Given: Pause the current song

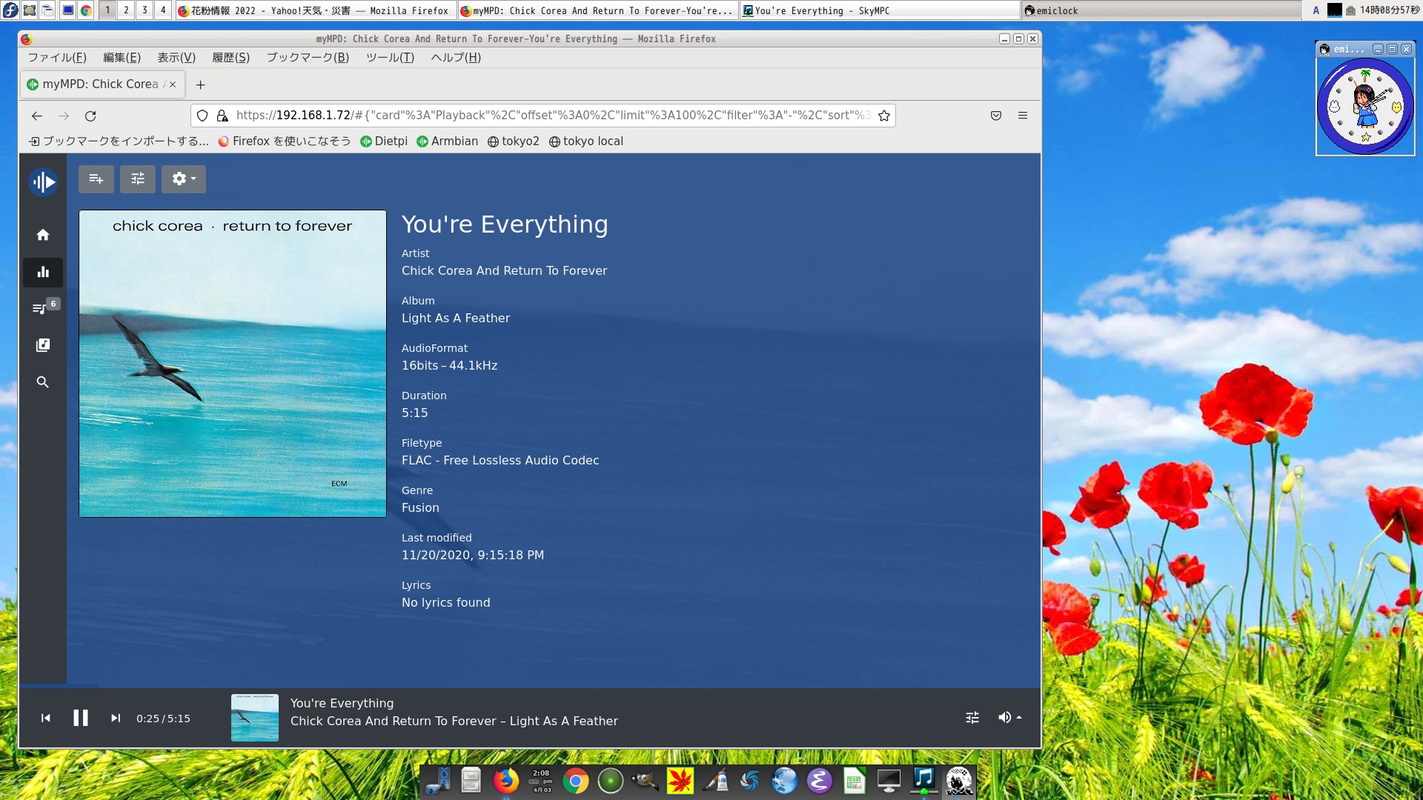Looking at the screenshot, I should [x=81, y=718].
